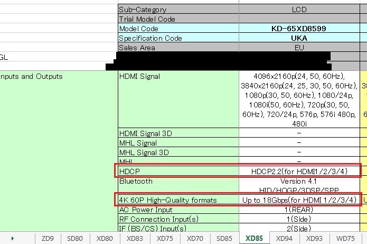Switch to the WD75 sheet tab
The width and height of the screenshot is (367, 244).
[x=345, y=238]
